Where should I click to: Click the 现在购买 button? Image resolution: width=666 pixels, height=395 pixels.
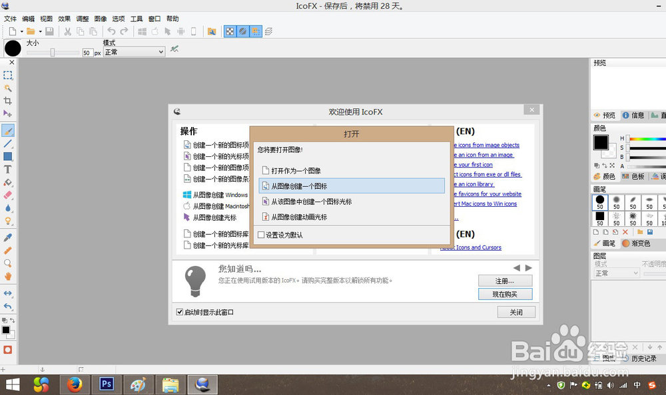(505, 294)
